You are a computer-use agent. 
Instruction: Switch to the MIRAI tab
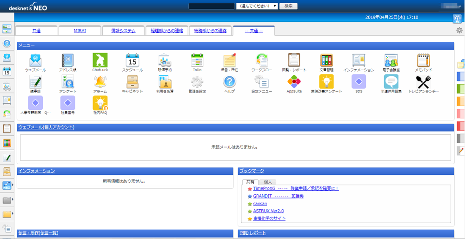coord(80,31)
